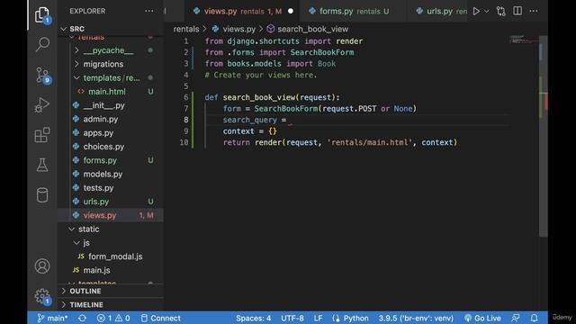Open run options dropdown arrow

(486, 12)
